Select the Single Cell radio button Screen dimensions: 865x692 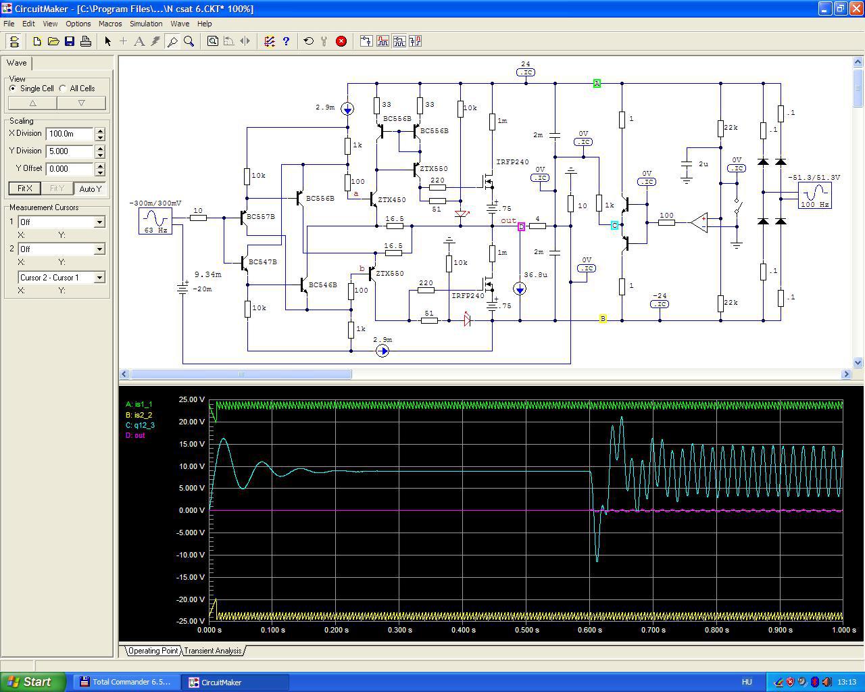pos(13,89)
